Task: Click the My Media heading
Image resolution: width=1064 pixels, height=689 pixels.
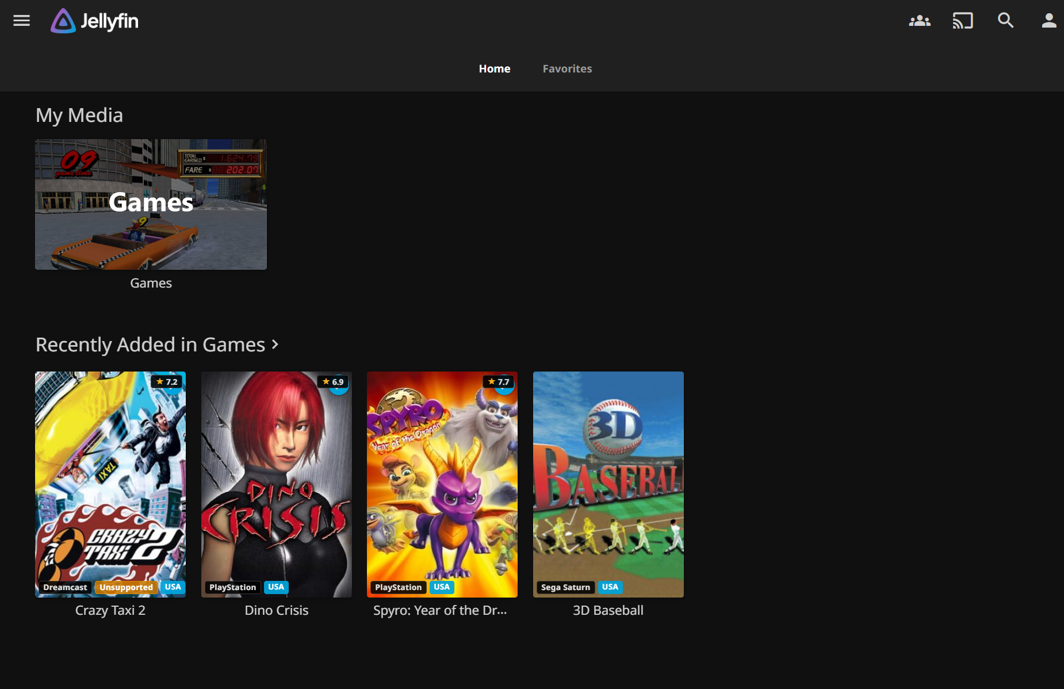Action: tap(79, 116)
